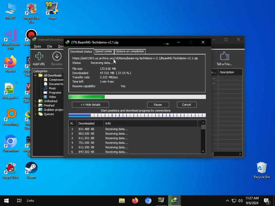Select the Fraps desktop icon
The width and height of the screenshot is (275, 206).
pyautogui.click(x=52, y=11)
